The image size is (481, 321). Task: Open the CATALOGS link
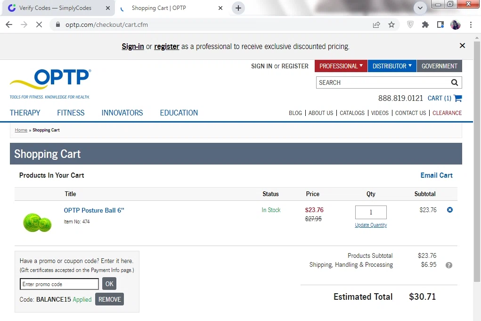[x=352, y=113]
